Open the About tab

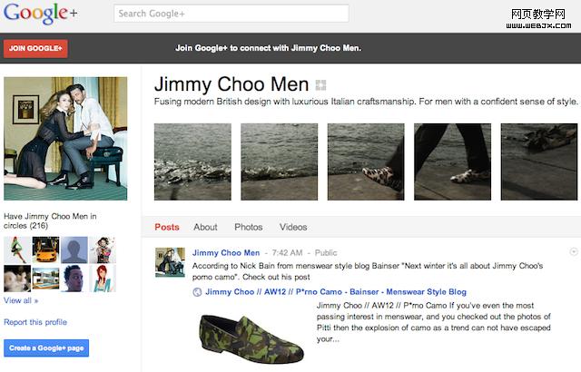(x=205, y=227)
